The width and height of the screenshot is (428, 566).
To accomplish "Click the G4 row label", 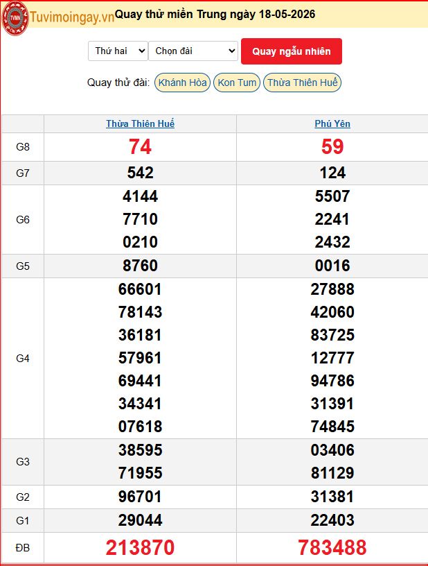I will tap(23, 359).
